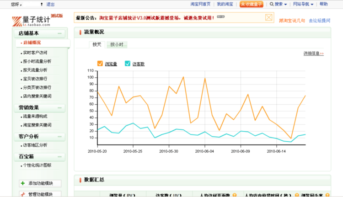
Task: Click the wrench icon for 管理功能模块
Action: pos(23,194)
